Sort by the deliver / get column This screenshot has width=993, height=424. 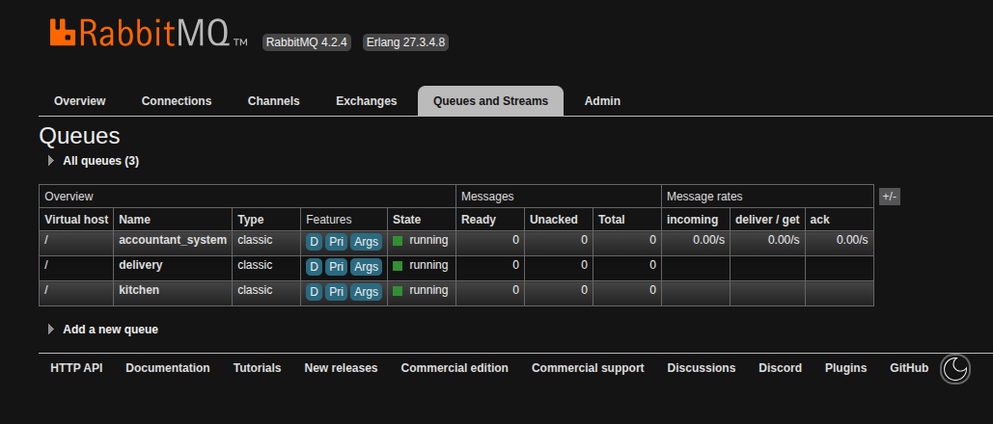(767, 220)
